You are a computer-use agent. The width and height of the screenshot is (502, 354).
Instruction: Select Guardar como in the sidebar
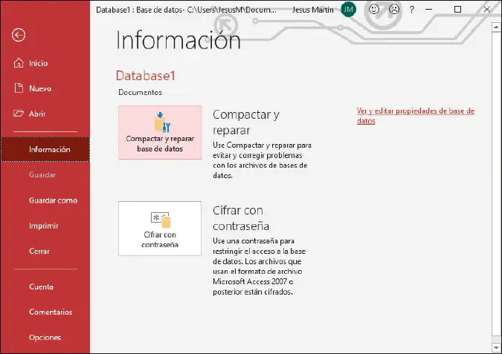[53, 200]
